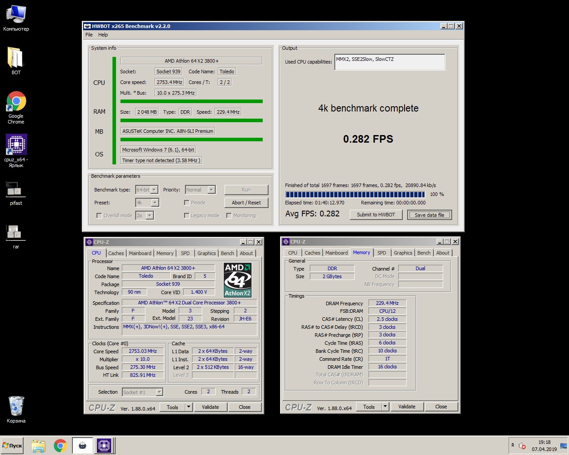Open File Explorer from taskbar
Image resolution: width=569 pixels, height=455 pixels.
38,446
